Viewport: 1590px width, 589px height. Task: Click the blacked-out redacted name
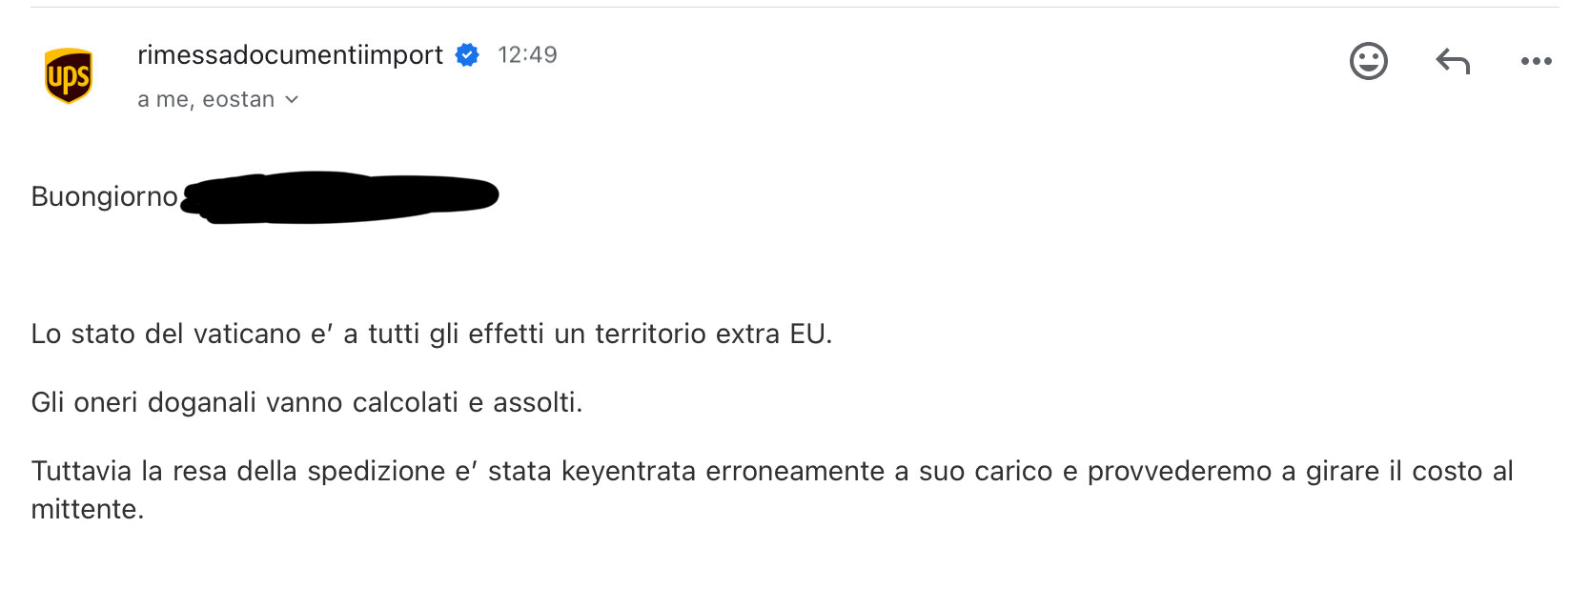pos(340,197)
